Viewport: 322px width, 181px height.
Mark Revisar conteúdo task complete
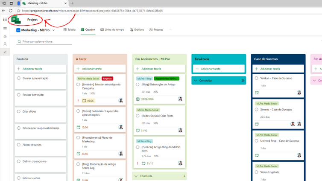pyautogui.click(x=19, y=95)
